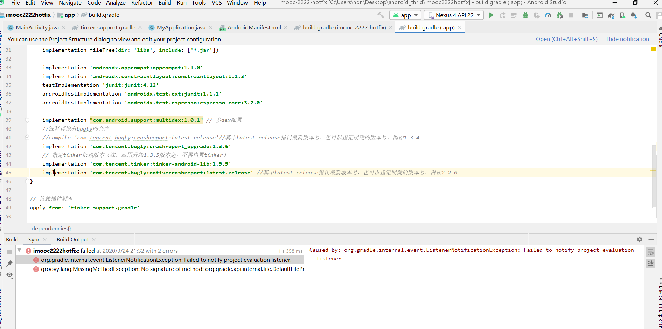Hide the Build panel with minus icon

[651, 239]
